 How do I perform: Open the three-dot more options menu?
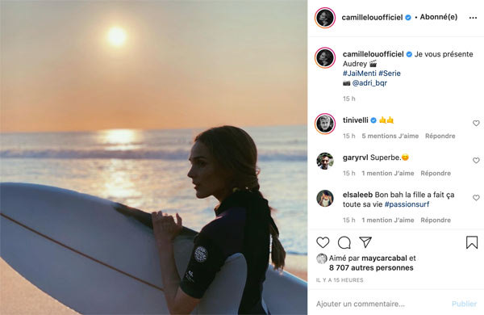click(x=473, y=18)
